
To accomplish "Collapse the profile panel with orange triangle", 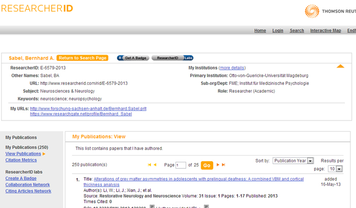I will click(340, 66).
